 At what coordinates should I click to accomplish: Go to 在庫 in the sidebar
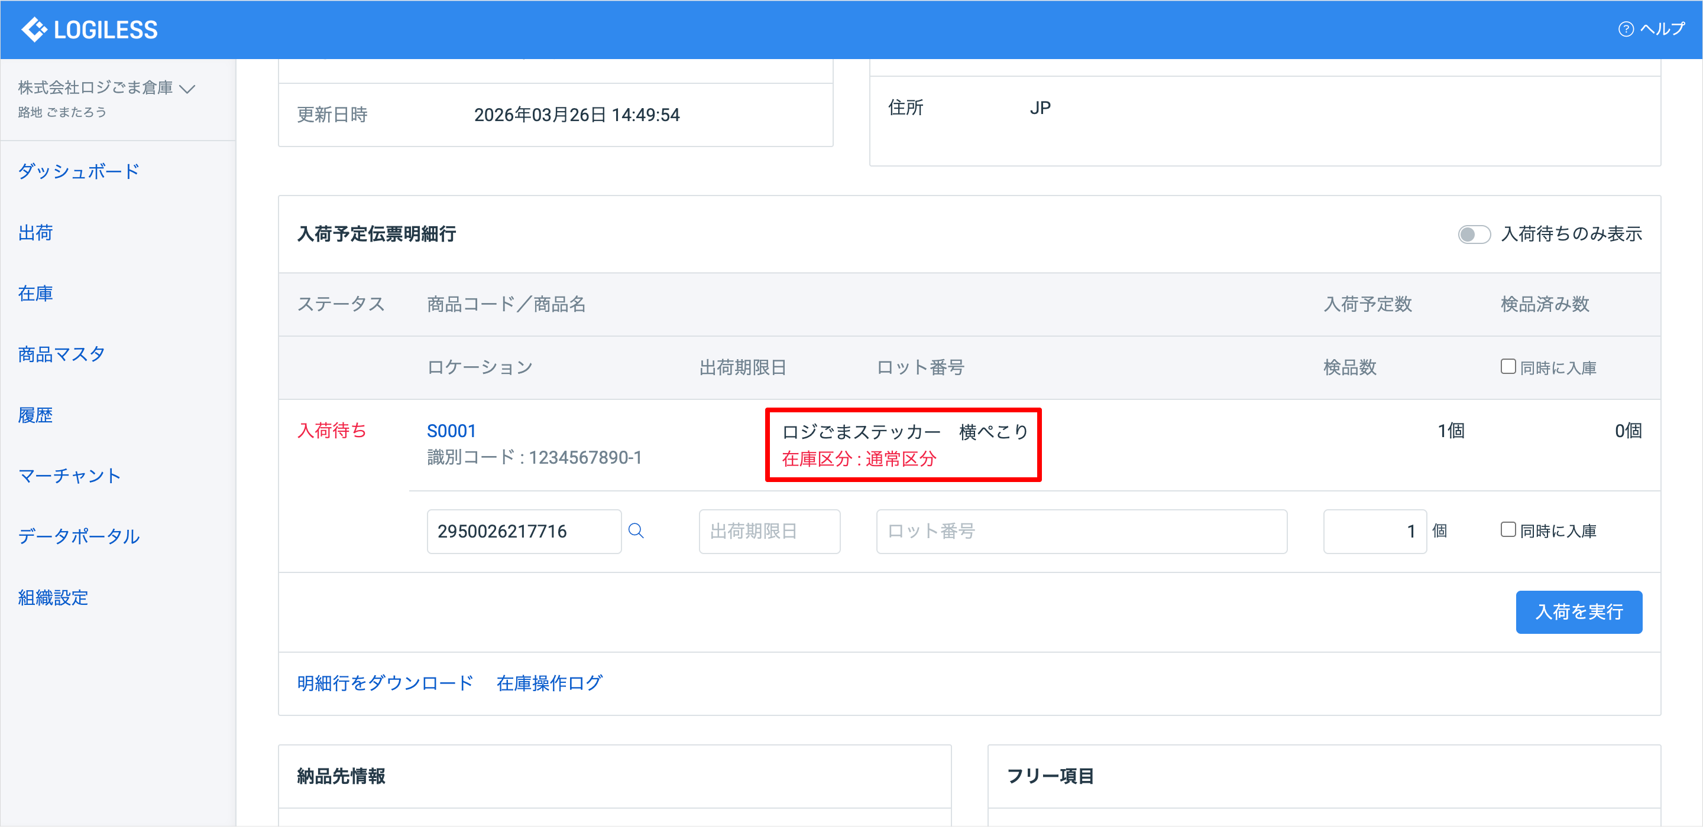tap(35, 293)
